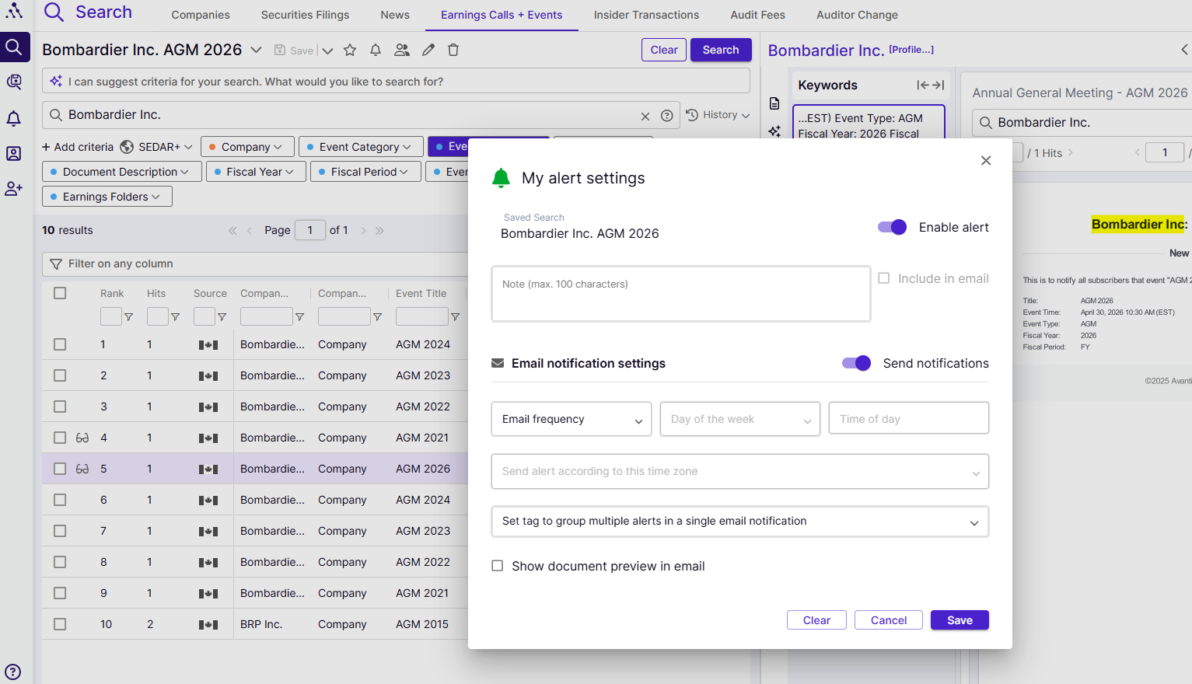Viewport: 1192px width, 684px height.
Task: Expand the Fiscal Period dropdown
Action: click(x=366, y=172)
